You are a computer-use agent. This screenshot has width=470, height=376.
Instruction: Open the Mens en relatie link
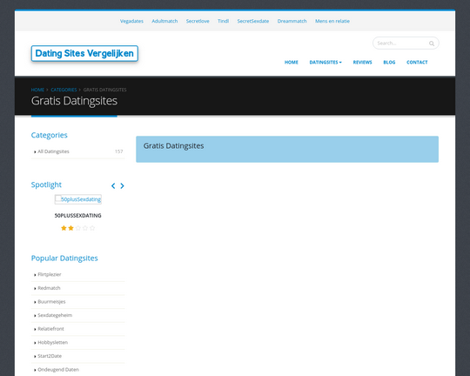pyautogui.click(x=332, y=21)
